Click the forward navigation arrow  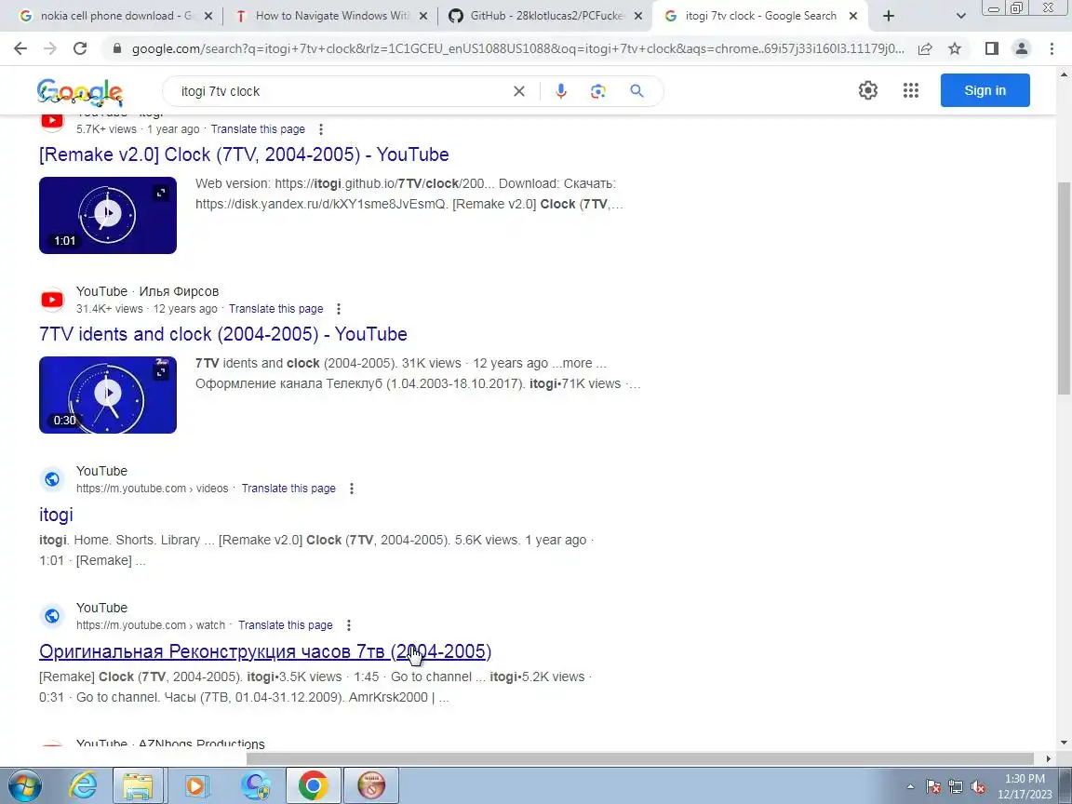click(x=50, y=48)
